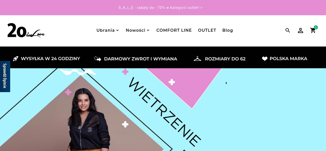
Task: Click the Darmowy zwrot i wymiana text
Action: click(x=141, y=59)
